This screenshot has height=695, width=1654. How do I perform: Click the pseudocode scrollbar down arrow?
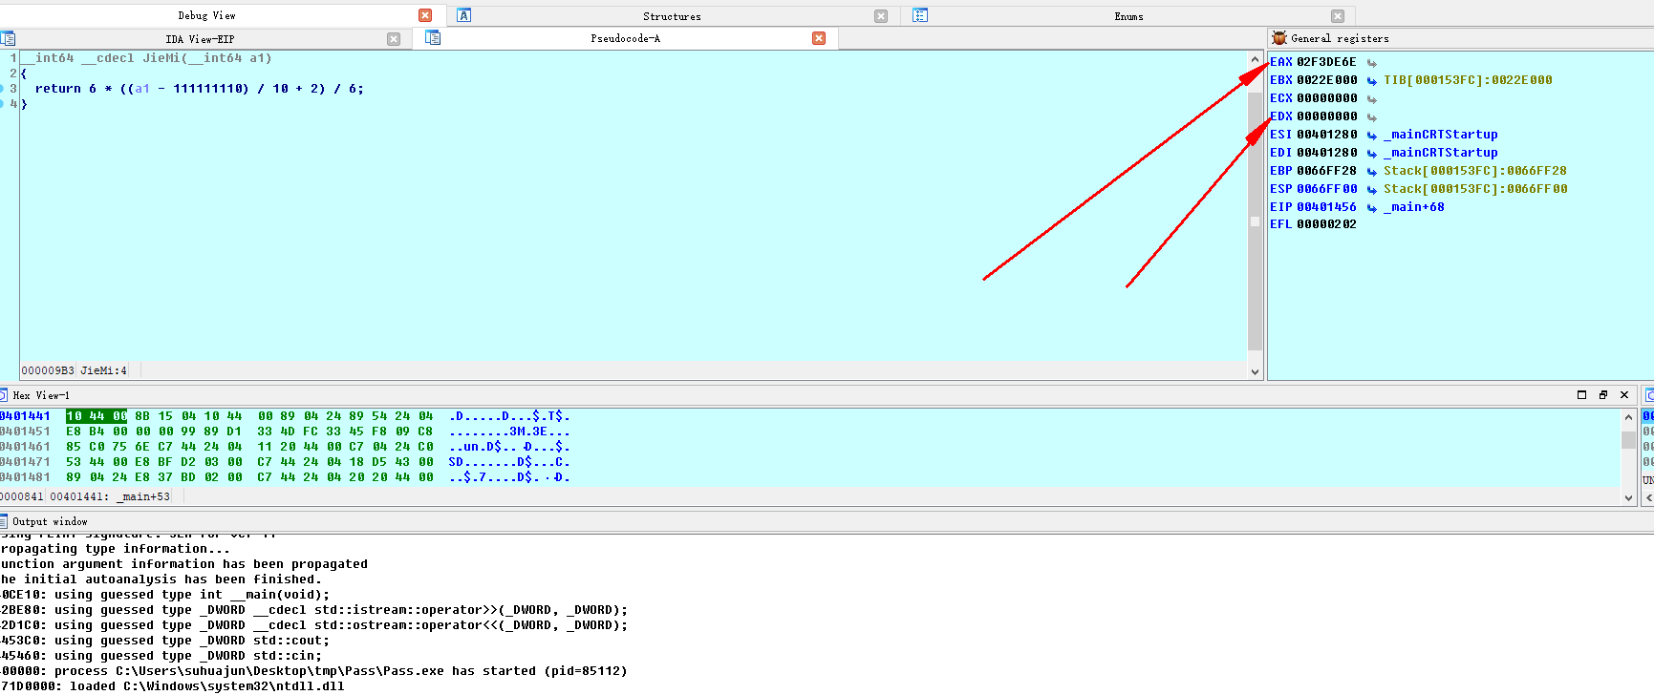(x=1255, y=372)
